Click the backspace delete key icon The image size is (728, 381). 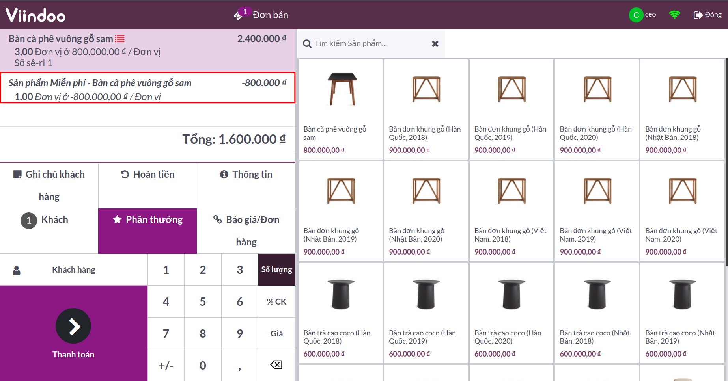coord(276,365)
